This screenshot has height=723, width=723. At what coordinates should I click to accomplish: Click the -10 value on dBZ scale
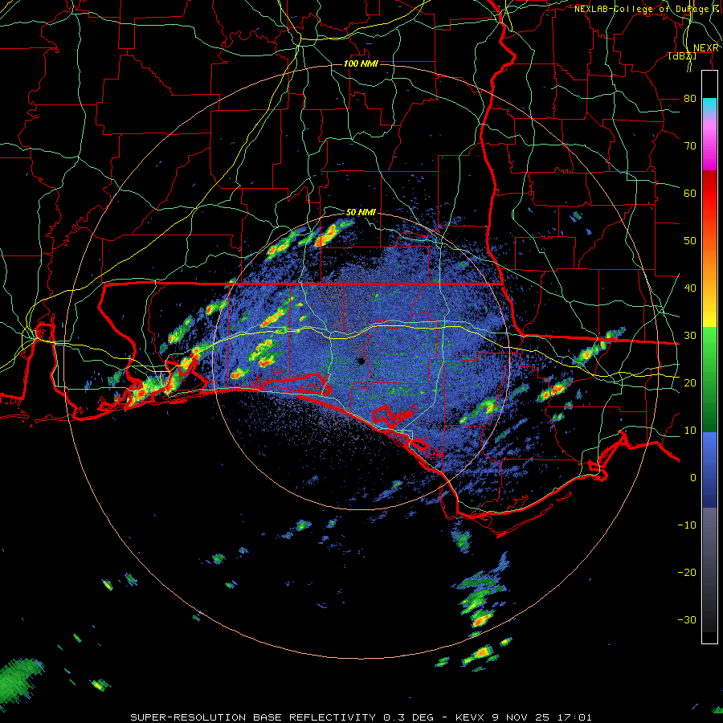point(687,525)
